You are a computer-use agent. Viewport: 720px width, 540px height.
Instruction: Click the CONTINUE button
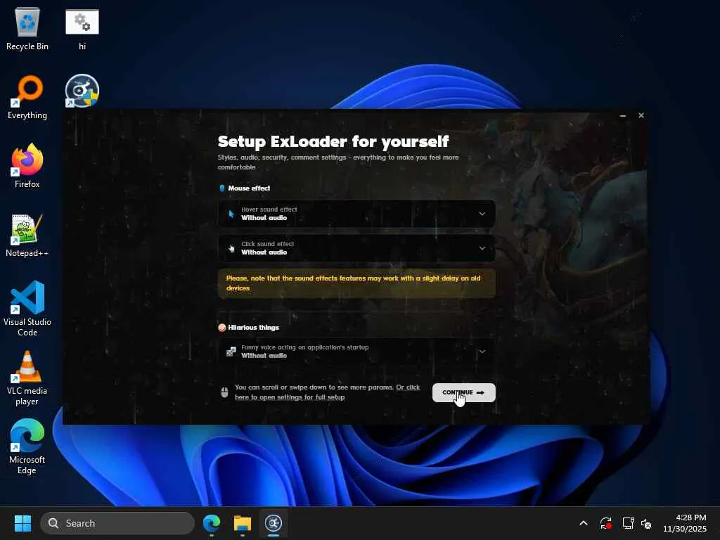click(x=464, y=392)
